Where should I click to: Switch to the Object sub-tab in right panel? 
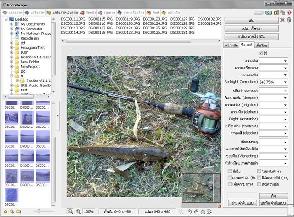coord(261,45)
